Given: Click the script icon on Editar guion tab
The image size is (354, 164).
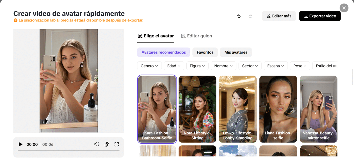Looking at the screenshot, I should tap(183, 36).
